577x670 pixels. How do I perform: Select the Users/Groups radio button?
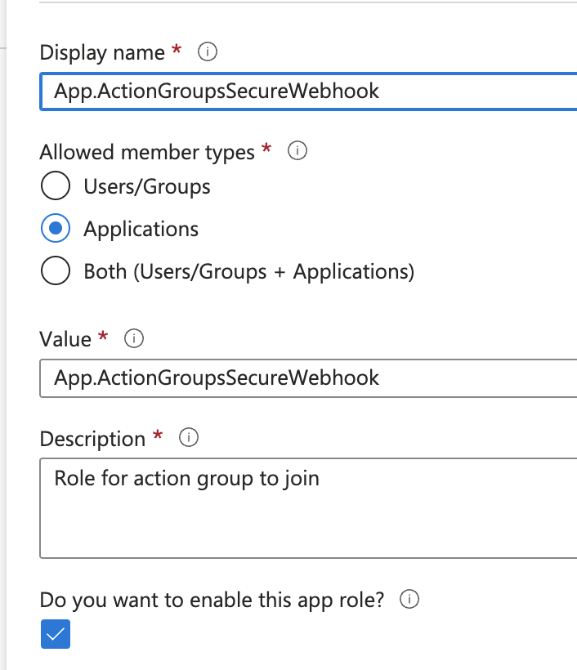click(56, 185)
